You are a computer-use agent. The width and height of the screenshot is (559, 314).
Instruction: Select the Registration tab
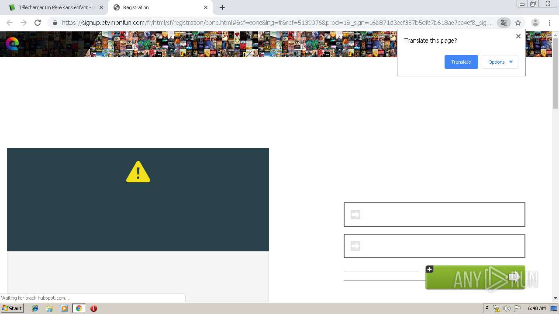pos(160,7)
